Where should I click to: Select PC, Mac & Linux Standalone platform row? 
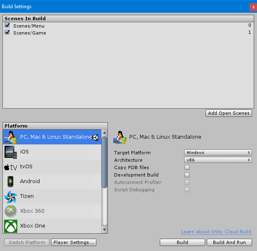[x=52, y=137]
